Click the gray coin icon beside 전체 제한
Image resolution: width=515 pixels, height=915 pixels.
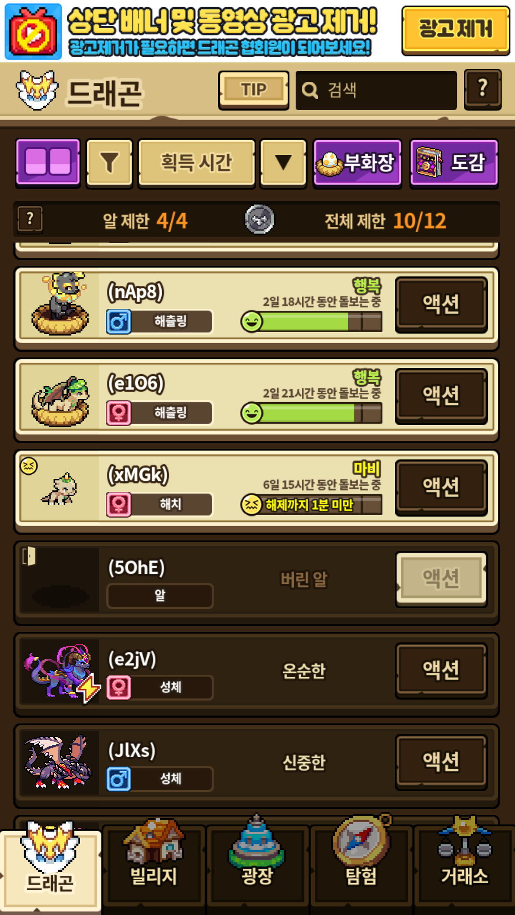tap(259, 220)
